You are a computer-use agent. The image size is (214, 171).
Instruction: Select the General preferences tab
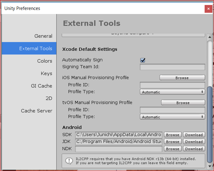[43, 36]
